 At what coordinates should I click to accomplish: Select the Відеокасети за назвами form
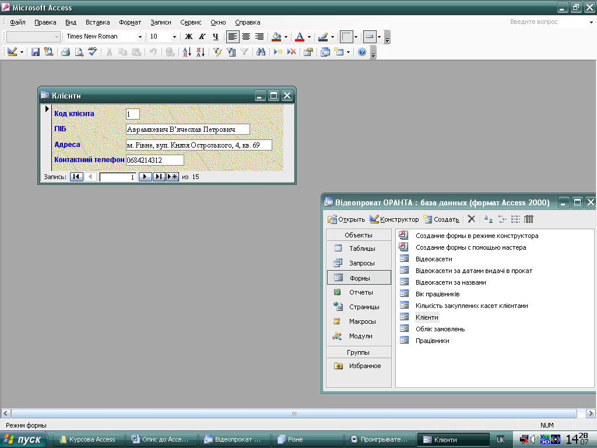click(x=451, y=282)
